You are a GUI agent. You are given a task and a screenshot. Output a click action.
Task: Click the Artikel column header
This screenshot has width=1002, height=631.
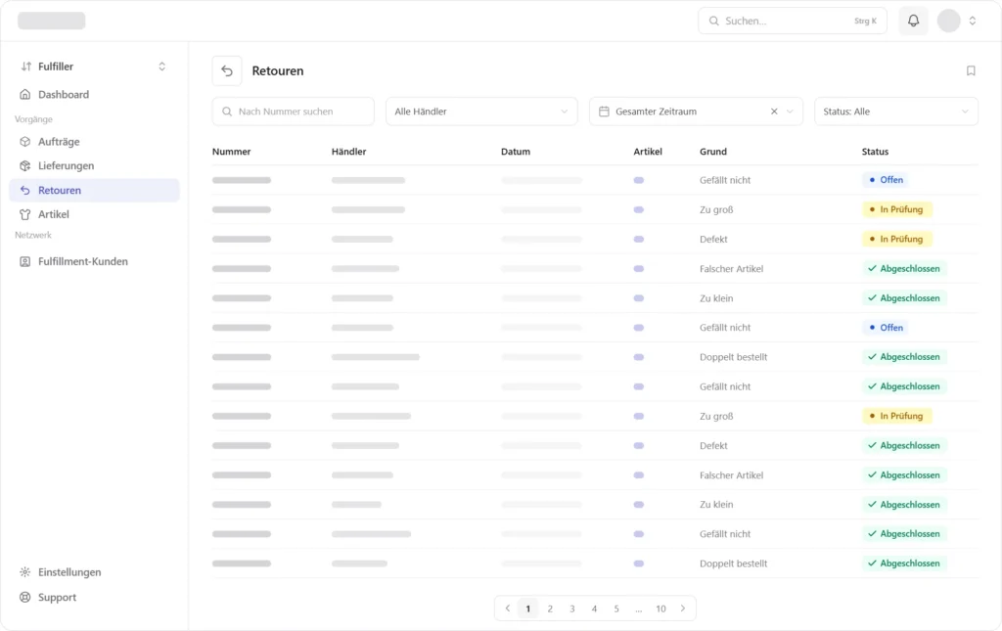648,152
